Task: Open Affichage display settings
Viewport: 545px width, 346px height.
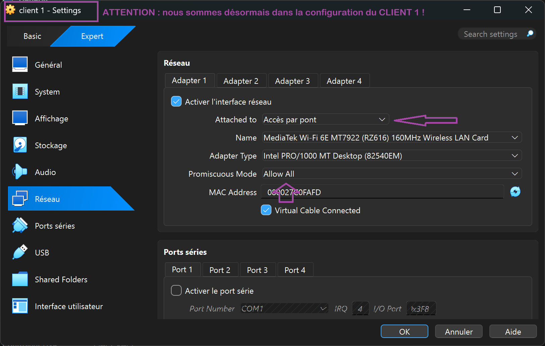Action: point(20,118)
